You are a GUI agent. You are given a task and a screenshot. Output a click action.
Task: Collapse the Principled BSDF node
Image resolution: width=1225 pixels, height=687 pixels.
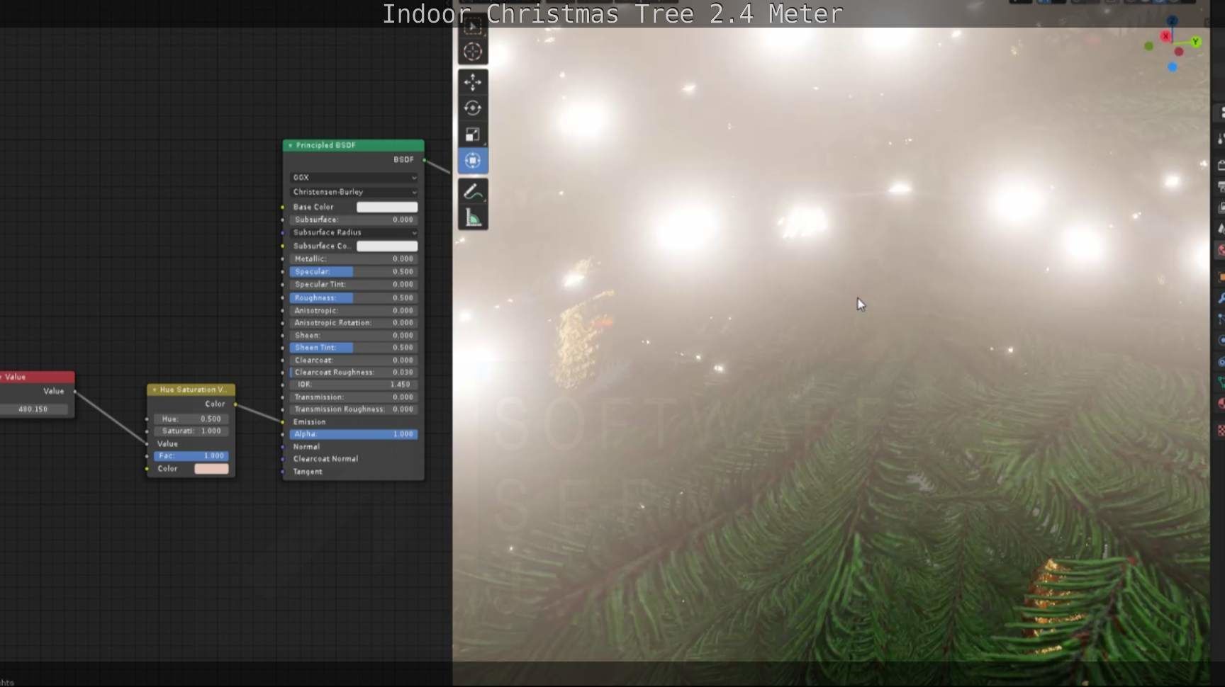290,145
